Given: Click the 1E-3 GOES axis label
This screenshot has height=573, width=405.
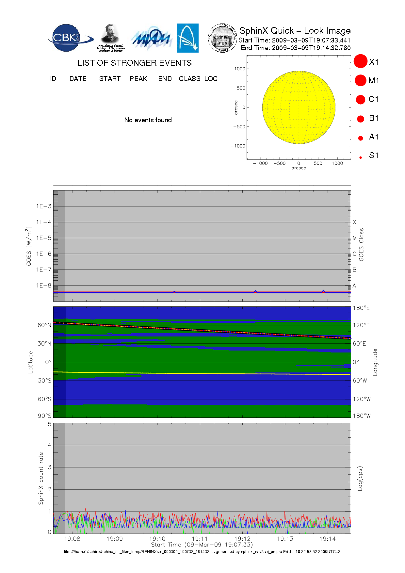Looking at the screenshot, I should tap(44, 206).
